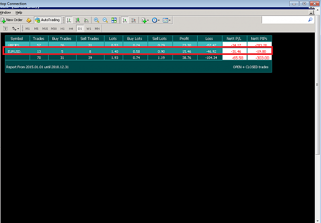Click the tile windows icon
The image size is (321, 223).
coord(114,20)
